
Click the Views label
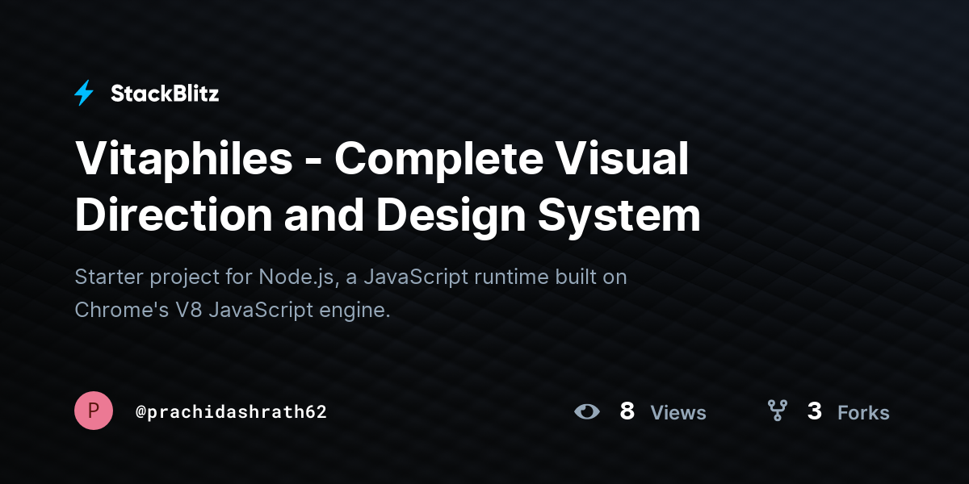click(678, 413)
